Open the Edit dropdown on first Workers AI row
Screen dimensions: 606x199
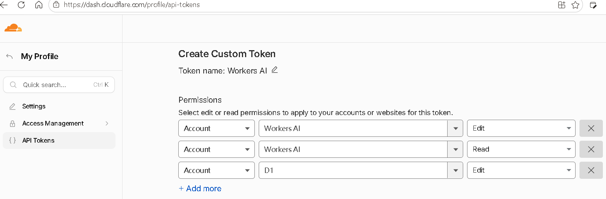pyautogui.click(x=521, y=128)
